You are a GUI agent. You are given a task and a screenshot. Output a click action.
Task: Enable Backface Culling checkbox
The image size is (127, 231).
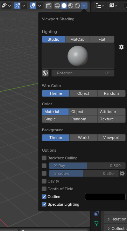click(x=44, y=158)
